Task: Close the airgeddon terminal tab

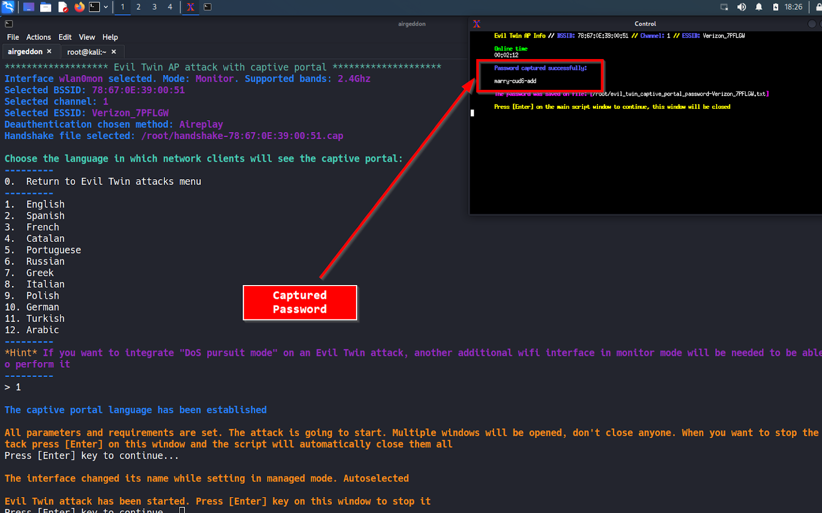Action: pos(49,51)
